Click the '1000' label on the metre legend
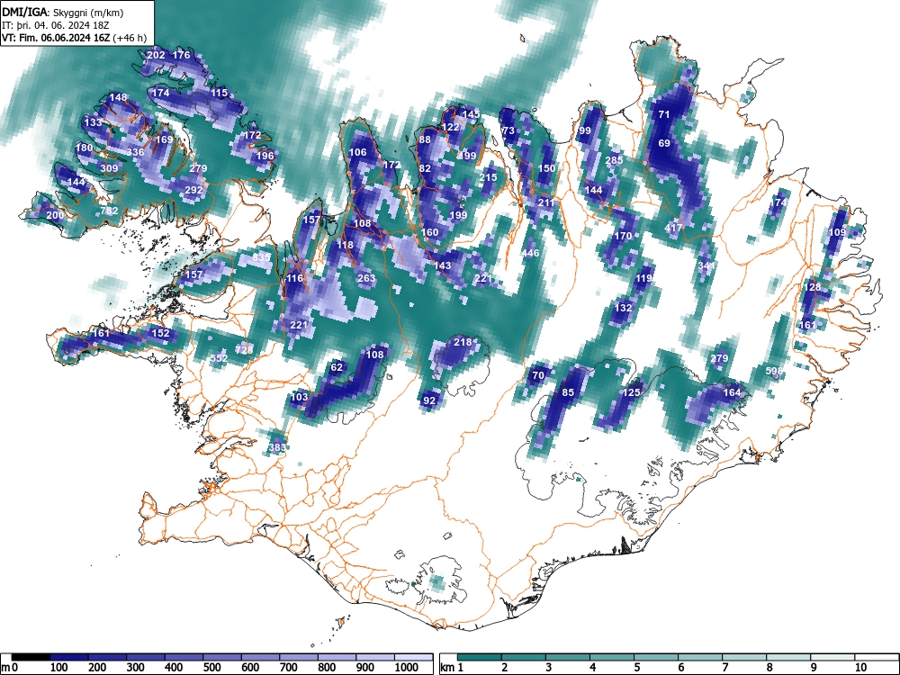This screenshot has height=675, width=900. [407, 668]
